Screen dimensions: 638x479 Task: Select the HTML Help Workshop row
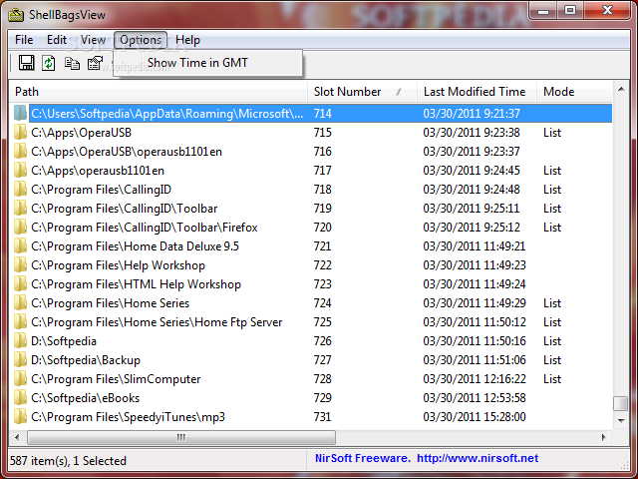pyautogui.click(x=311, y=283)
